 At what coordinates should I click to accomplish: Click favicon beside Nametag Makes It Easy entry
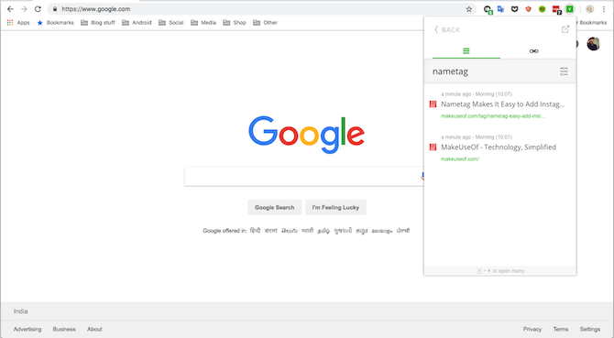coord(433,104)
